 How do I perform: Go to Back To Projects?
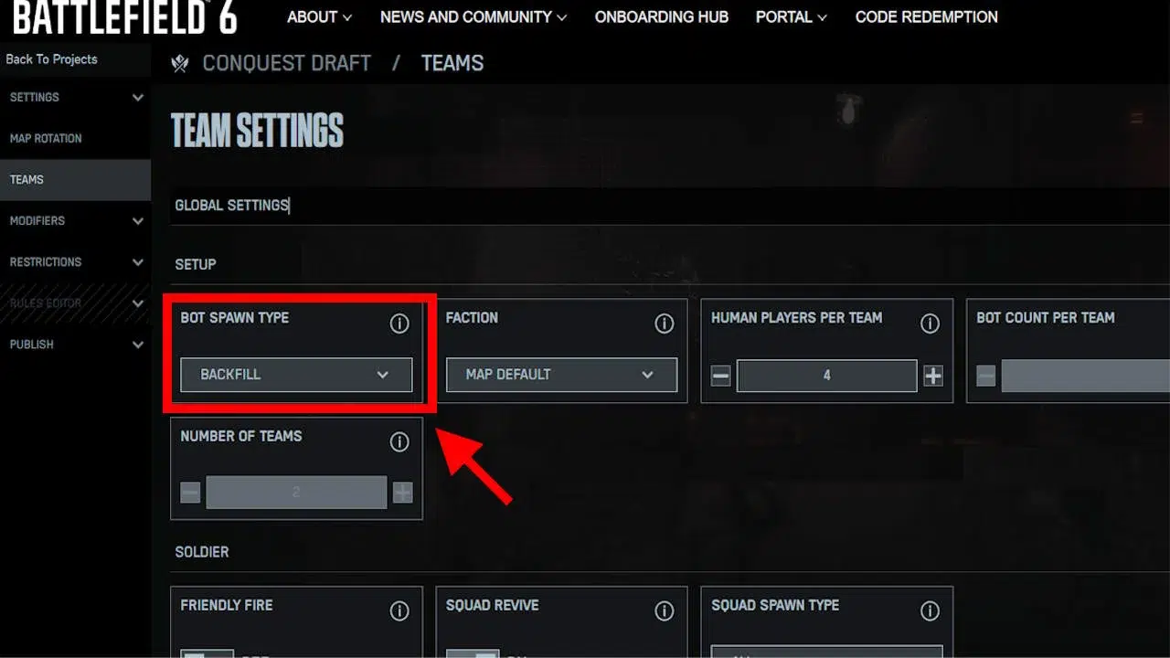tap(51, 59)
